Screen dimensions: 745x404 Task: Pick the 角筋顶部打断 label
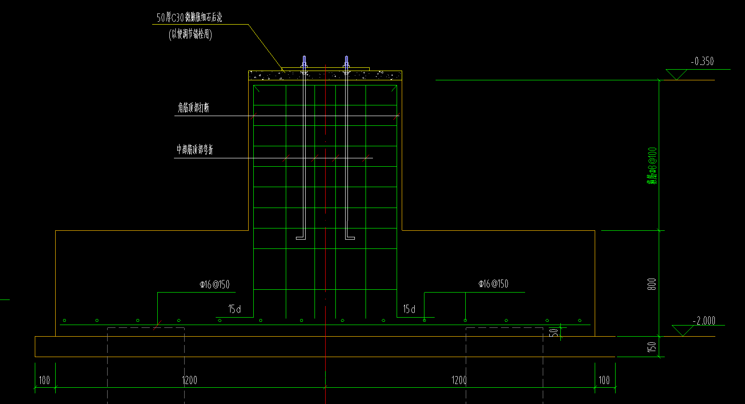coord(193,108)
